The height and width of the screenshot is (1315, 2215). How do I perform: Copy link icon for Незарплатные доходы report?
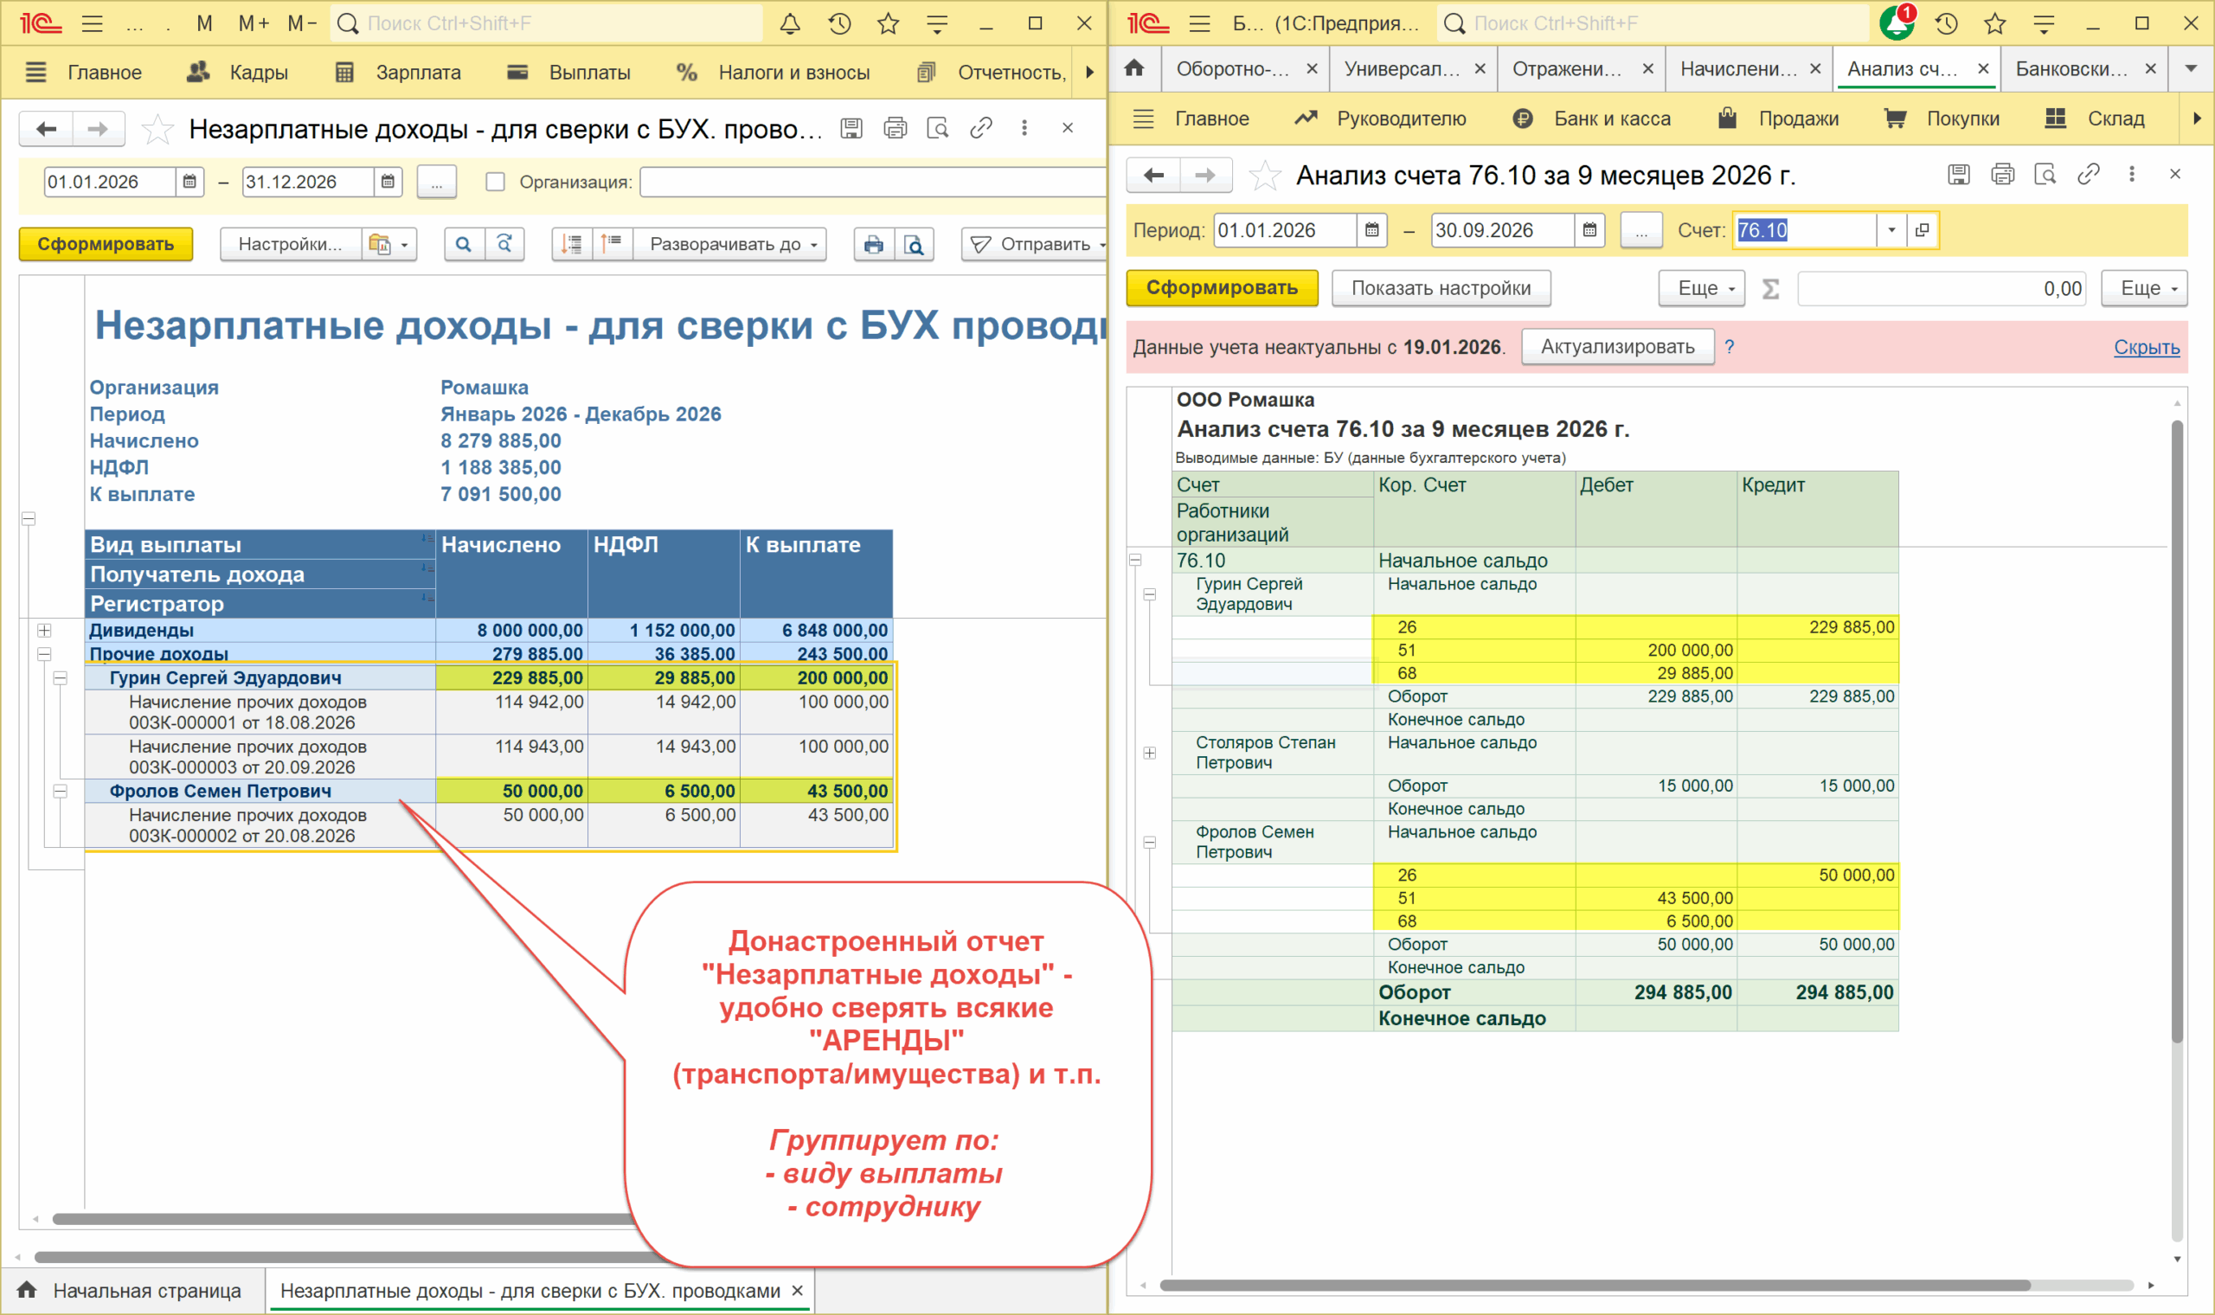click(981, 129)
